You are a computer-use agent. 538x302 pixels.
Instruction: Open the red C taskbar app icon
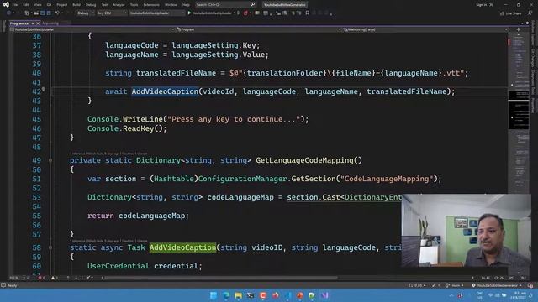pyautogui.click(x=263, y=295)
